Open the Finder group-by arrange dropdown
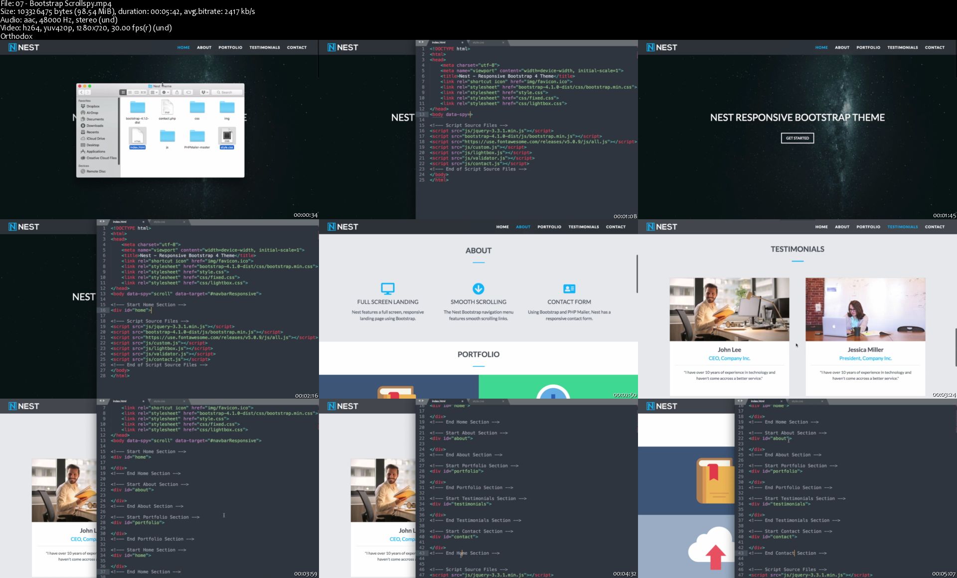 154,92
